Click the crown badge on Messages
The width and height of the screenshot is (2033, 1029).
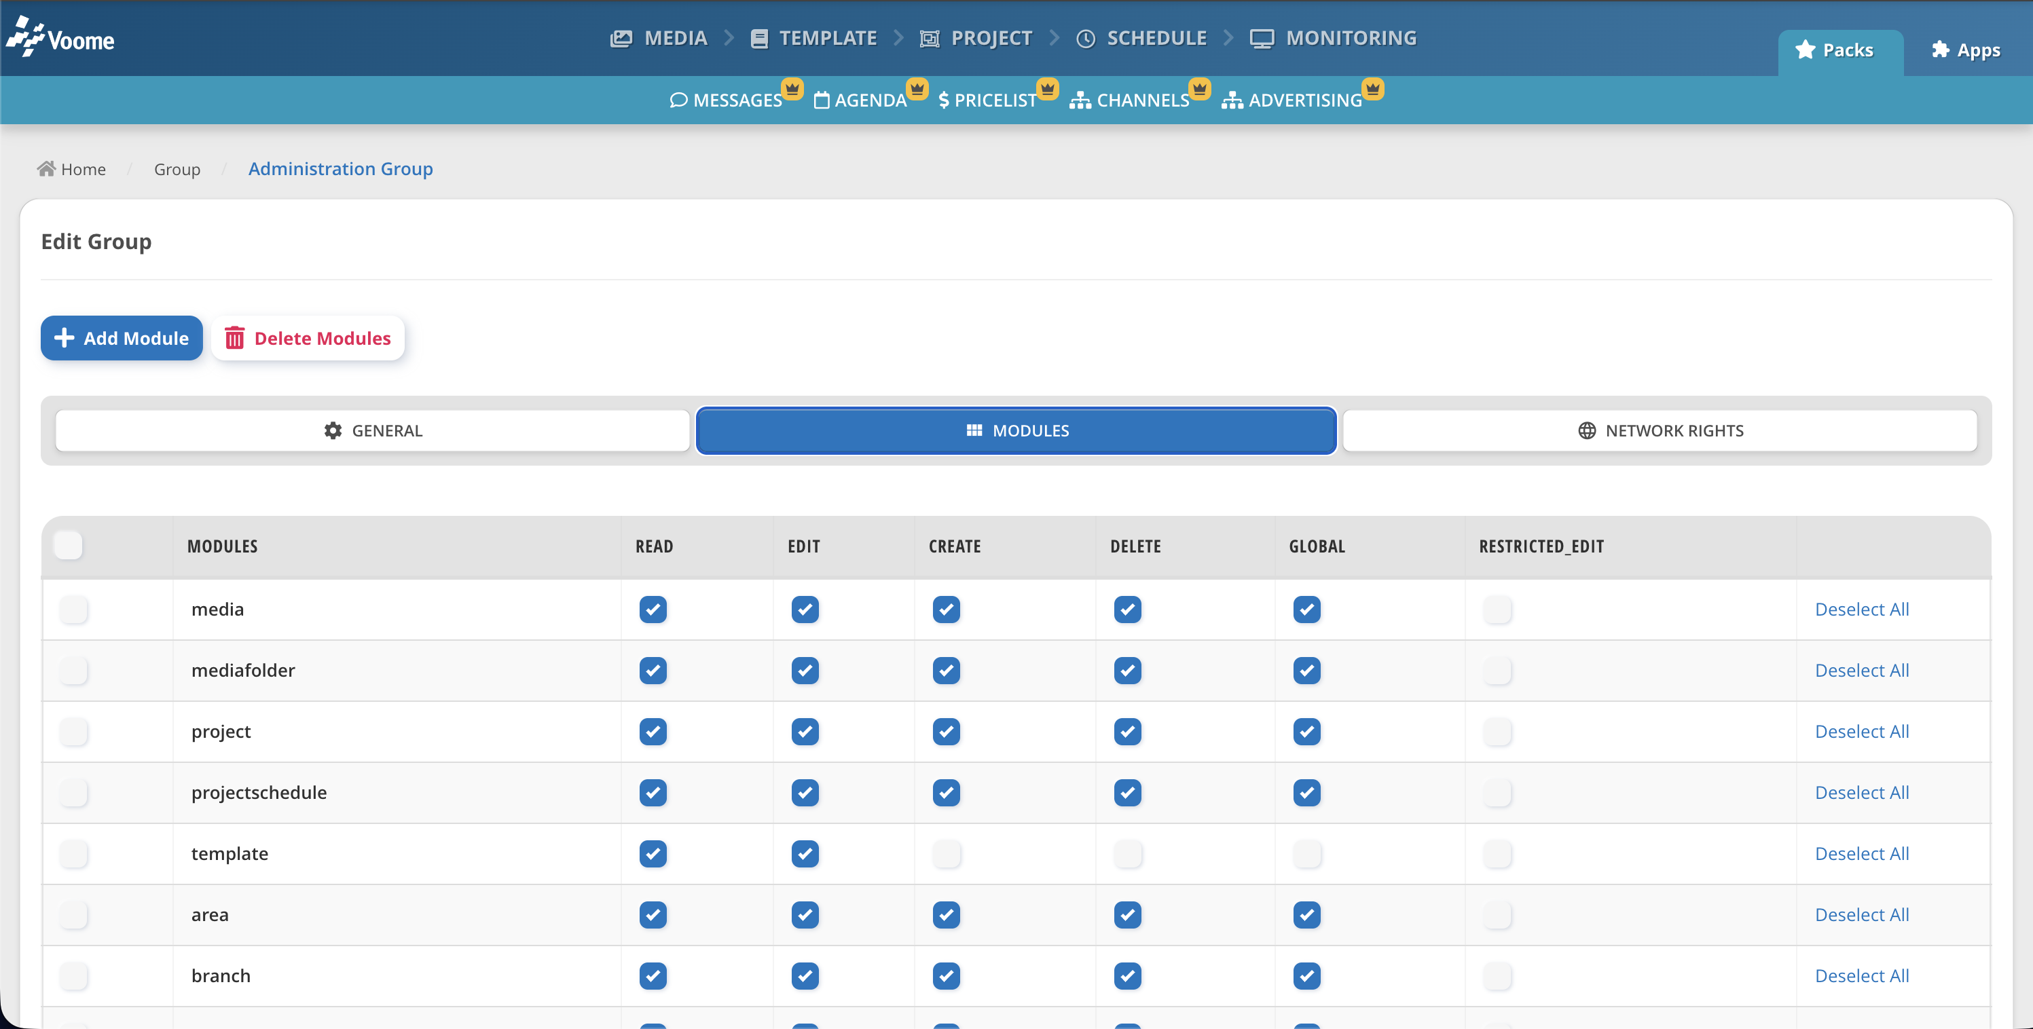792,88
